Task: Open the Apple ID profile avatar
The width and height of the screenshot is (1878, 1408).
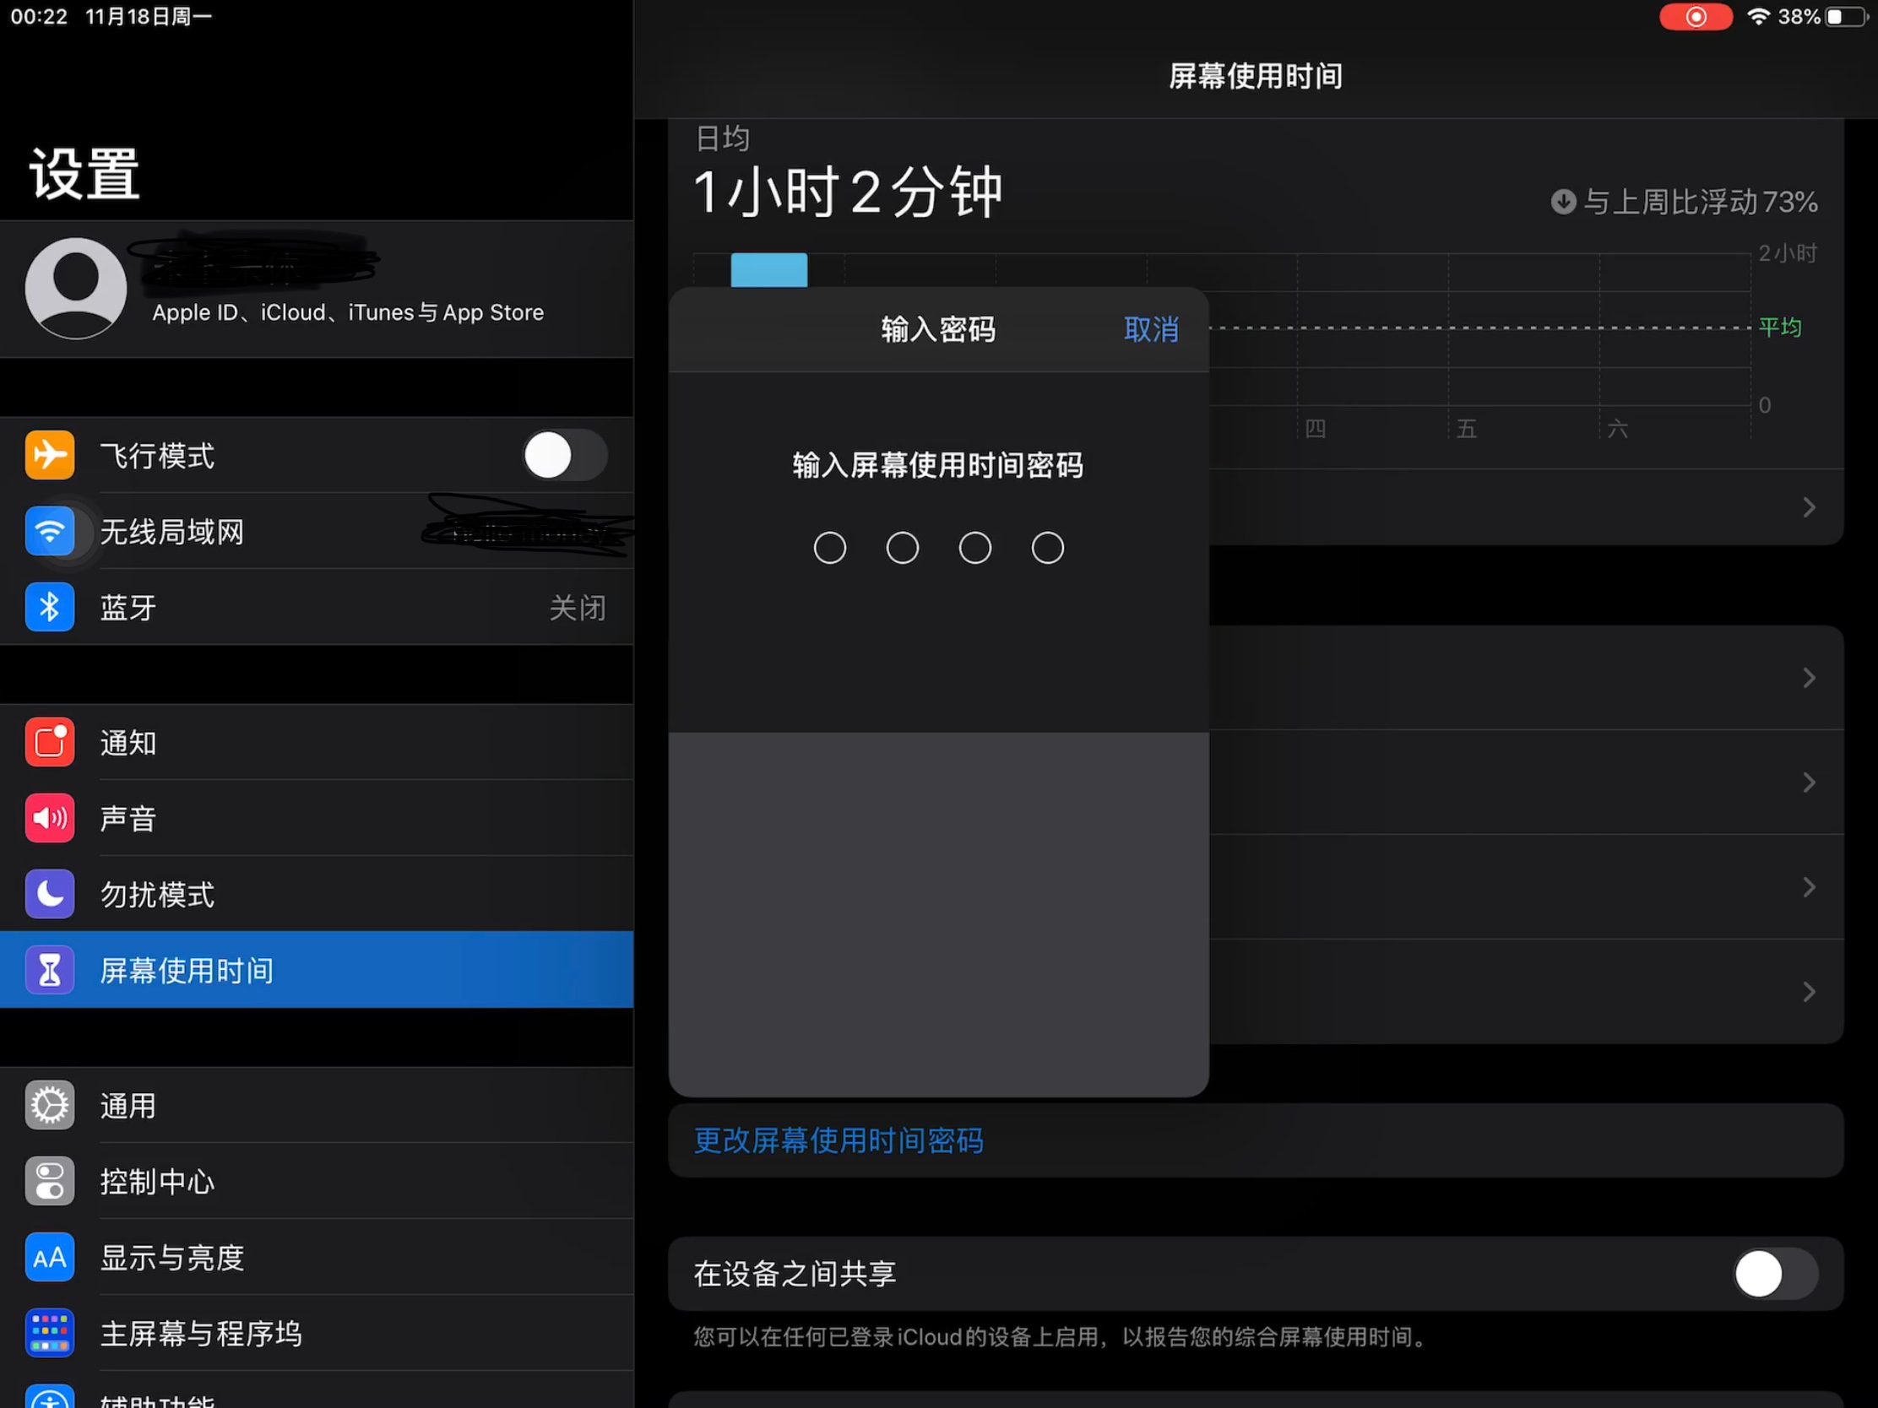Action: 76,289
